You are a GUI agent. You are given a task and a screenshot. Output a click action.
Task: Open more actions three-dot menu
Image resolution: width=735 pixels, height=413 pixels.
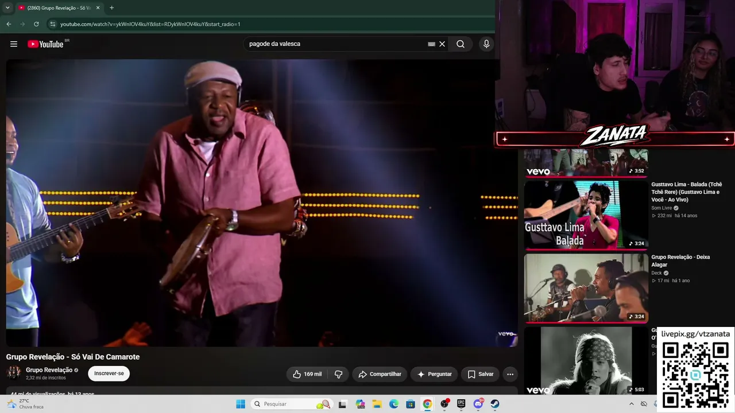click(510, 374)
